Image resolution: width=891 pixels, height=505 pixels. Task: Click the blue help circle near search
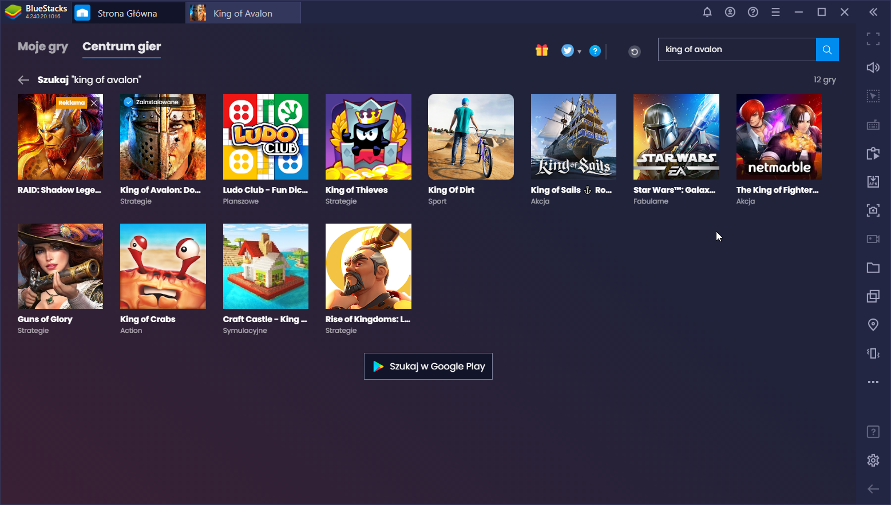[x=595, y=51]
